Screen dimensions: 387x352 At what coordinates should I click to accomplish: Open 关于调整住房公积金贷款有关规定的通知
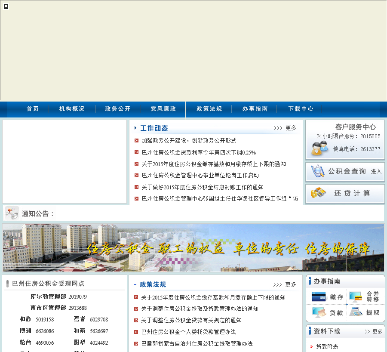point(191,321)
